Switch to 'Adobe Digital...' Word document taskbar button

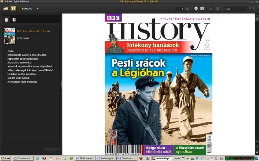(106, 158)
